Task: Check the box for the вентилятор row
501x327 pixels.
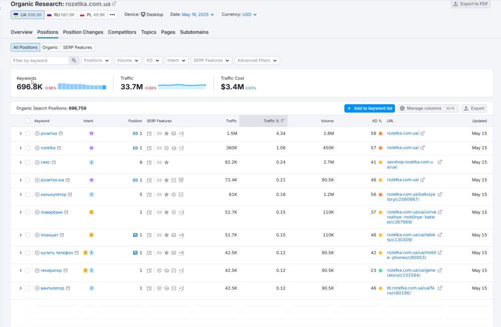Action: (x=28, y=288)
